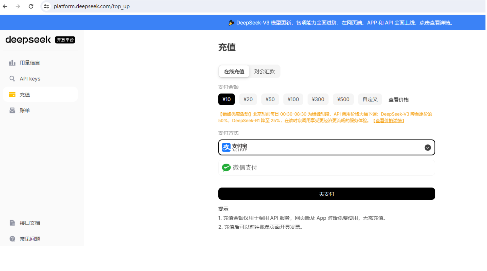Select the ¥300 amount
487x271 pixels.
318,99
